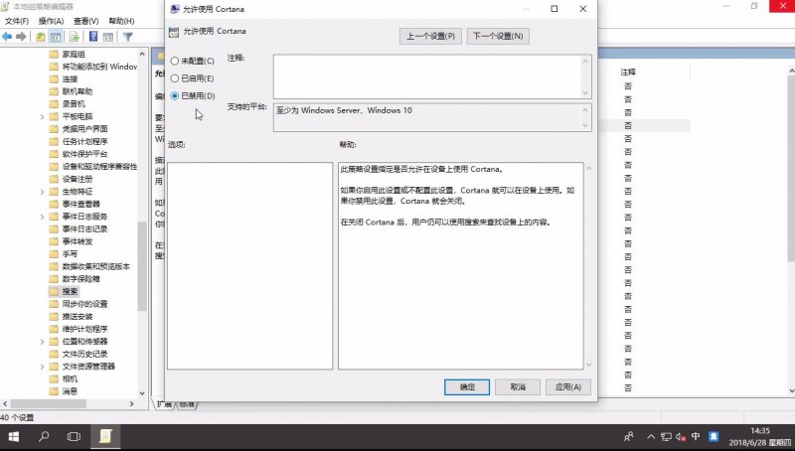Expand the 事件日志服务 tree node
Image resolution: width=795 pixels, height=451 pixels.
click(x=42, y=217)
